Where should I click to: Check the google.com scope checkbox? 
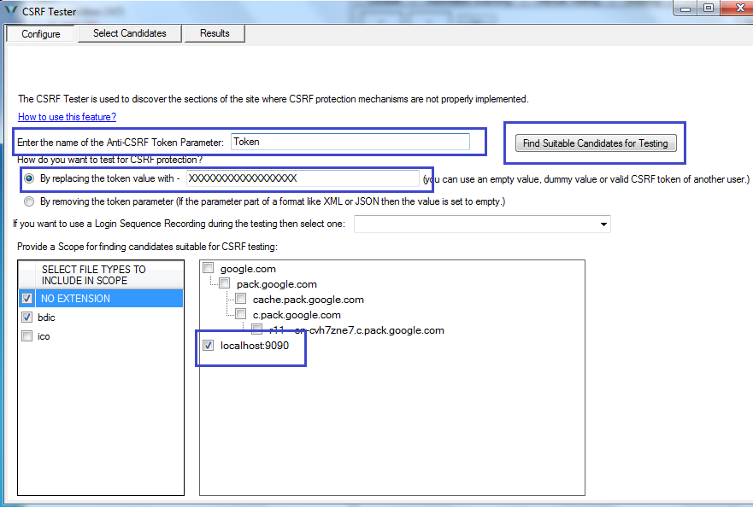coord(207,267)
